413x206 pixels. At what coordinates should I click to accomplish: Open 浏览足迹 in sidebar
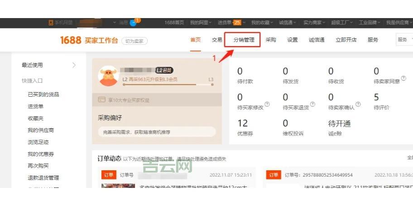38,142
